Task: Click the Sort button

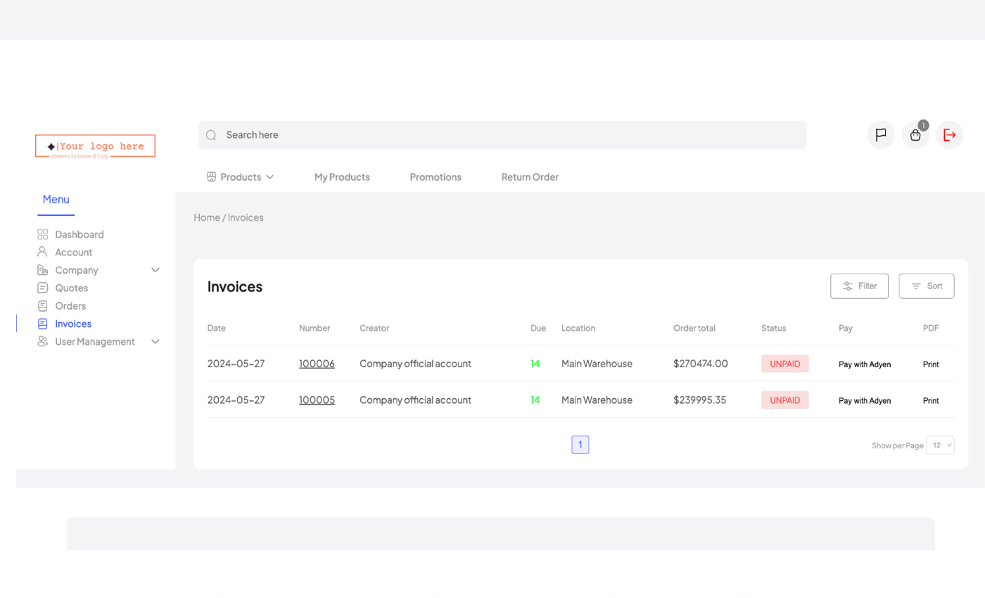Action: (x=927, y=286)
